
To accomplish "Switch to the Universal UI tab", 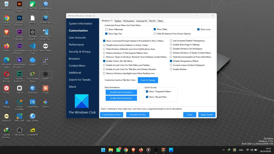I will tap(142, 21).
